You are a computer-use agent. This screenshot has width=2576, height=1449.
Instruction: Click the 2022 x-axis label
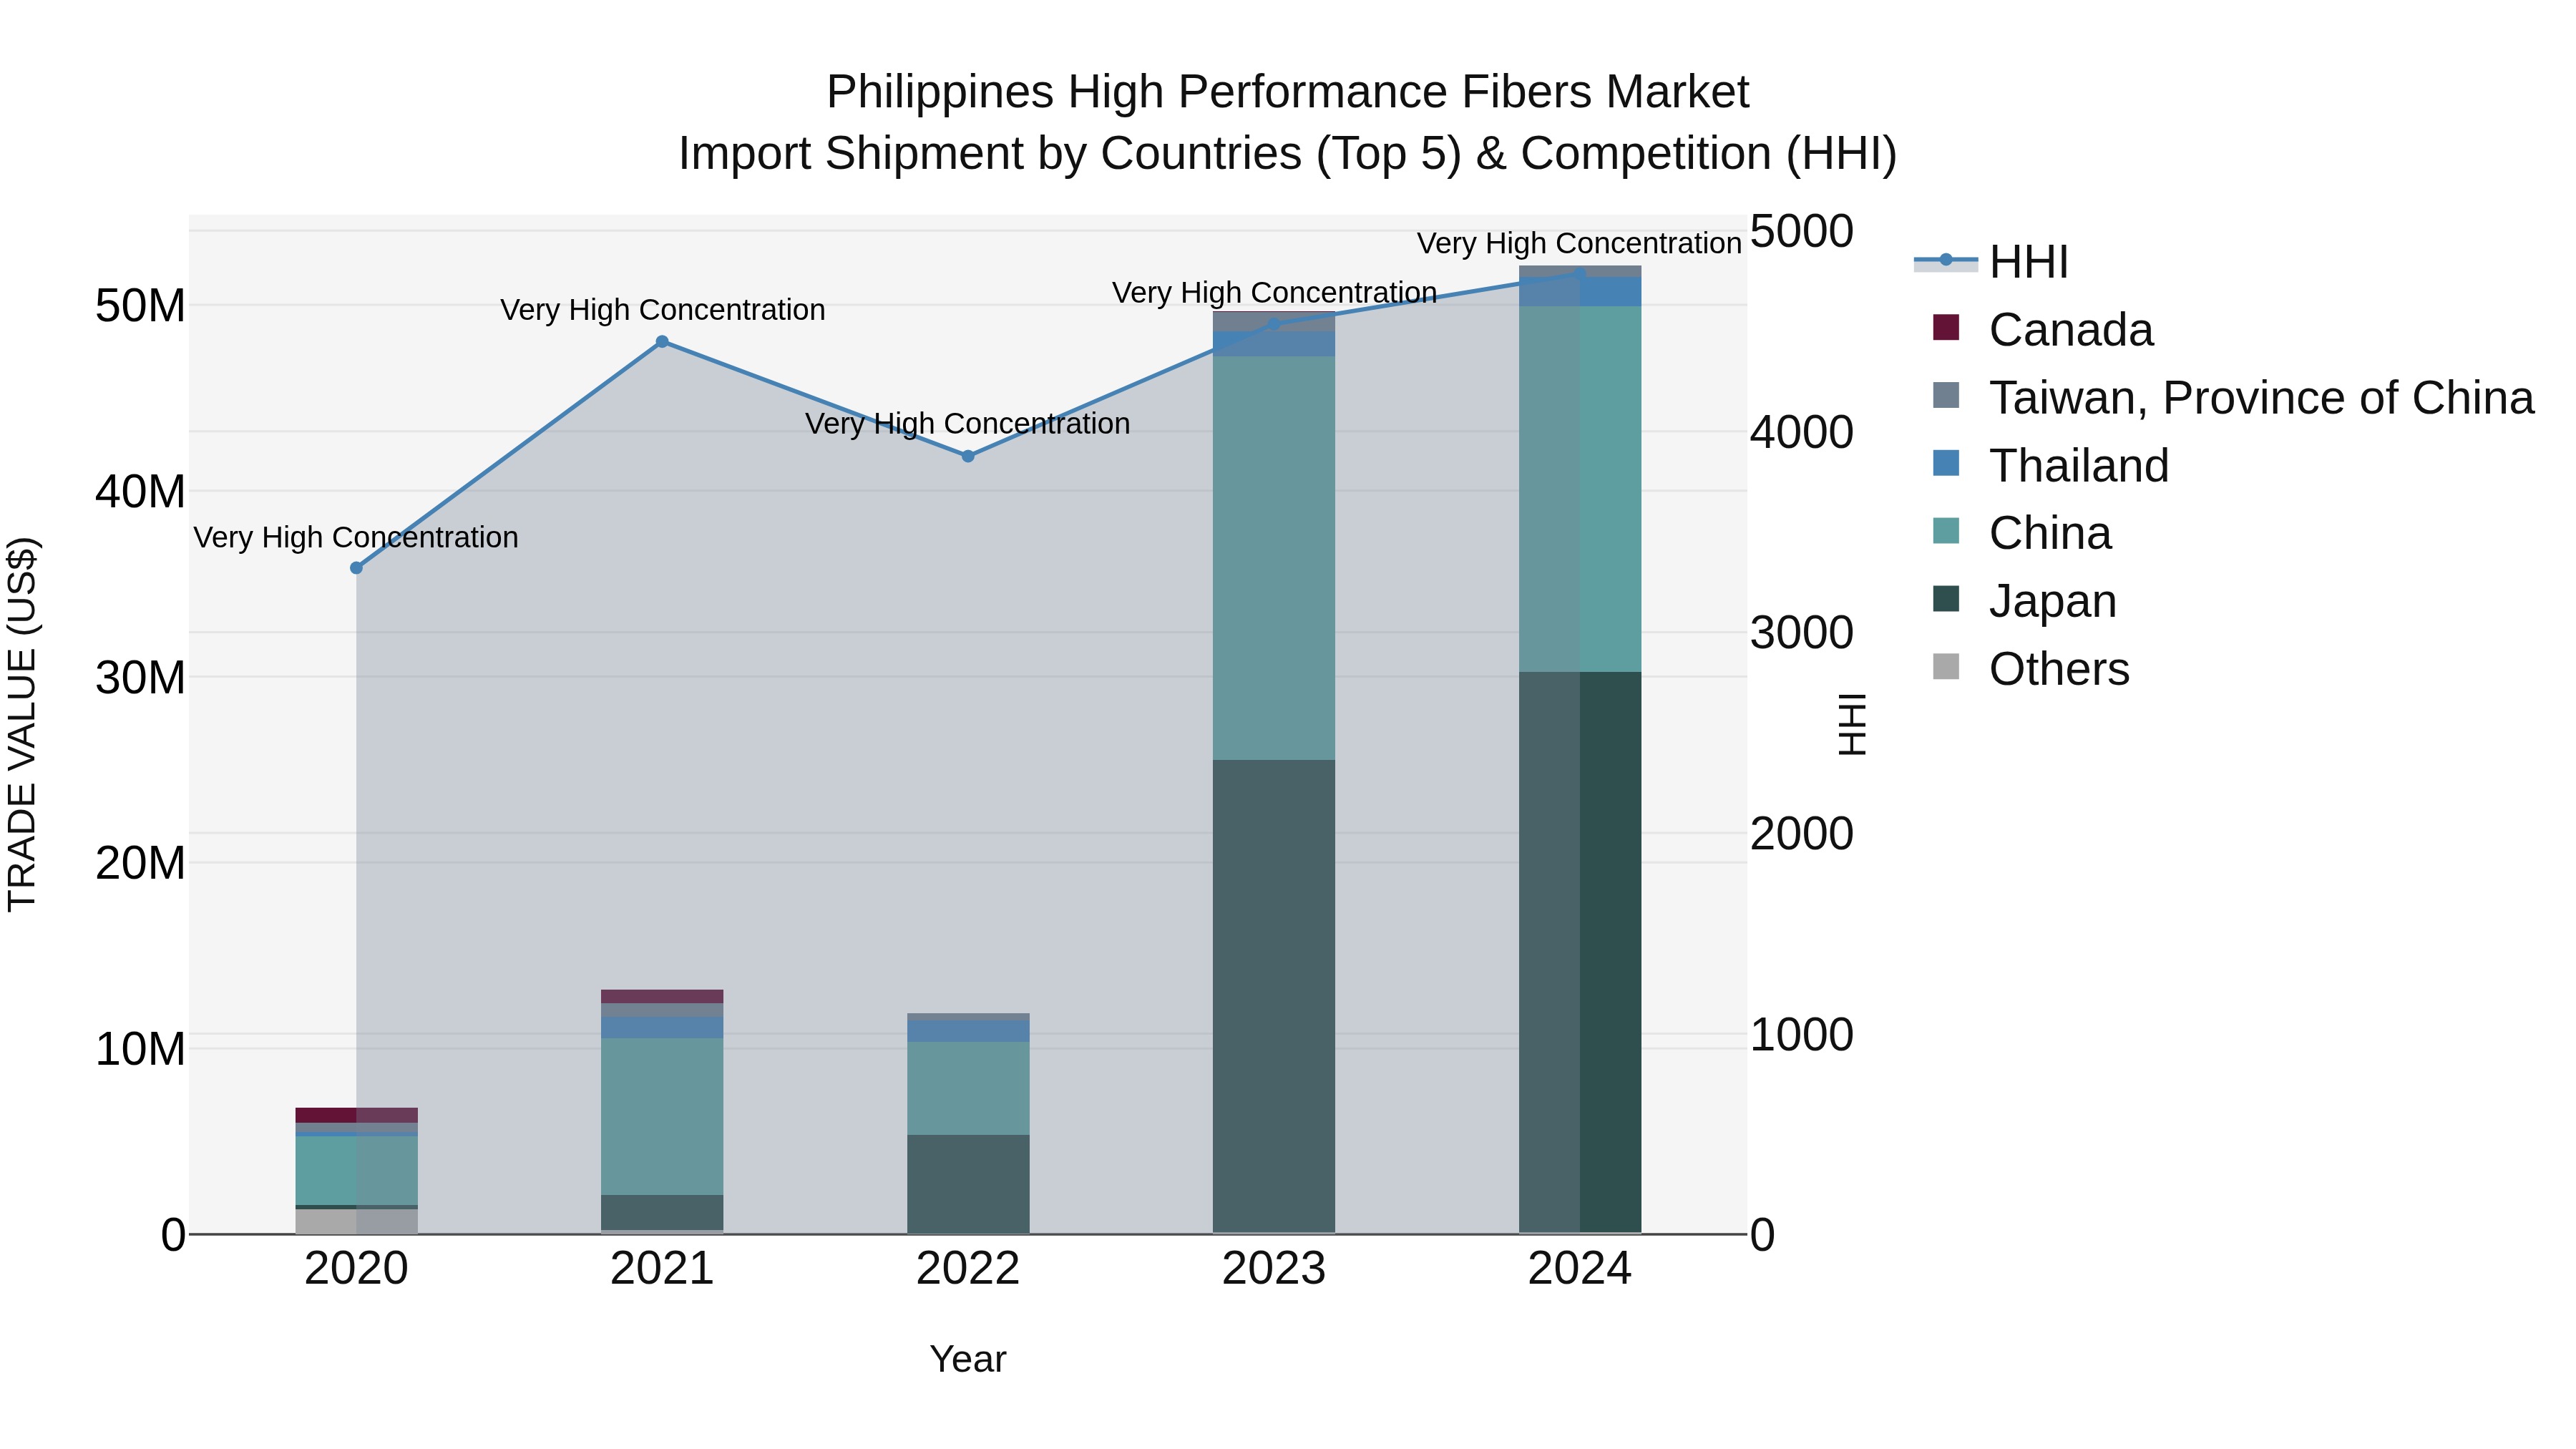tap(968, 1269)
